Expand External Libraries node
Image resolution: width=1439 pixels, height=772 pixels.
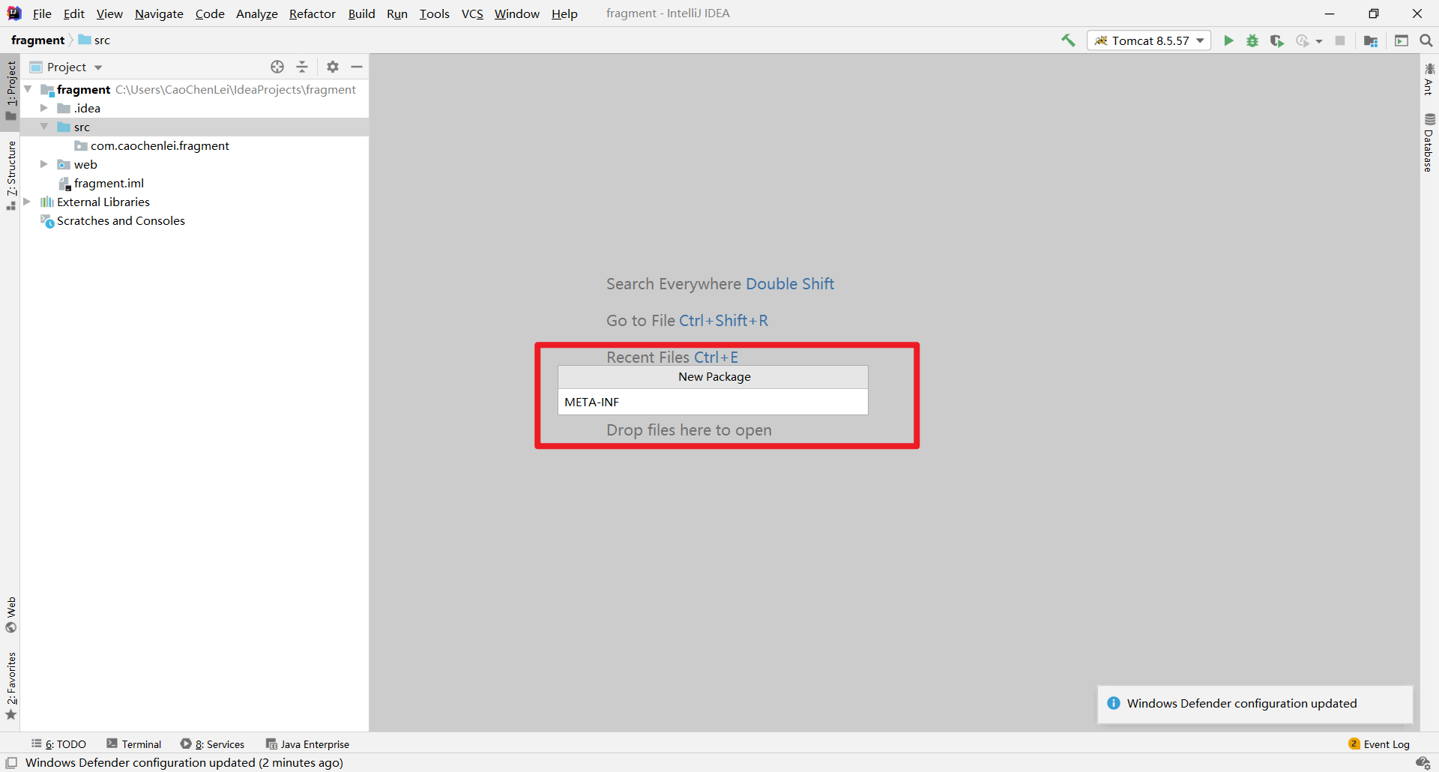click(28, 202)
